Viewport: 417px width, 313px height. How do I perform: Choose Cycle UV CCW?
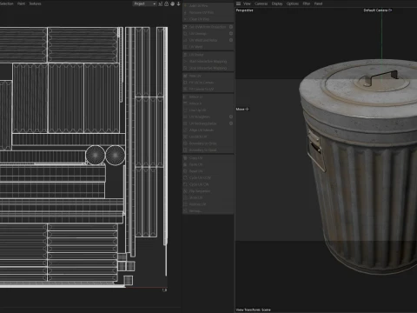coord(208,177)
